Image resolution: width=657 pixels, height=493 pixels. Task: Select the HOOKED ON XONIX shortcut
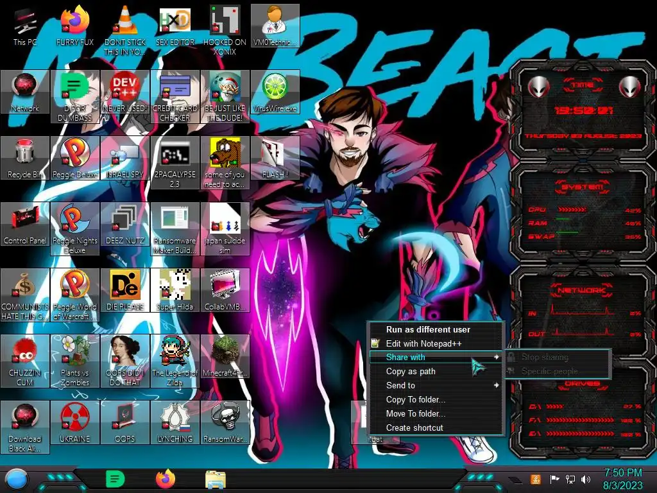tap(225, 30)
